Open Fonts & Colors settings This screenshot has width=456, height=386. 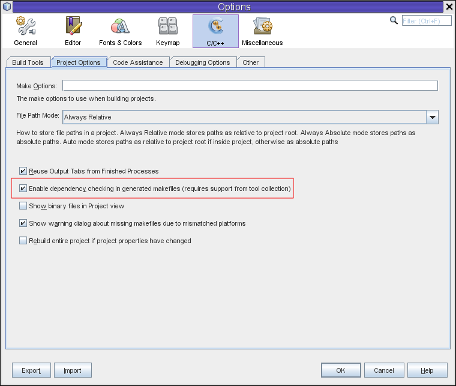120,31
